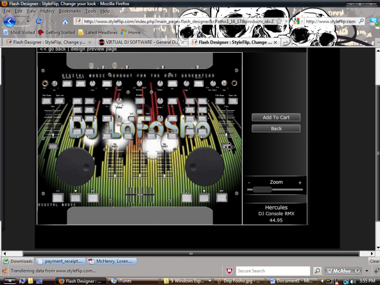Open a new tab with the tab-bar button
The image size is (380, 285).
pos(286,42)
